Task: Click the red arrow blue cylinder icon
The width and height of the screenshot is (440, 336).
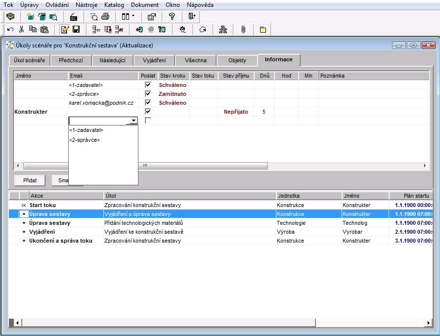Action: [139, 30]
